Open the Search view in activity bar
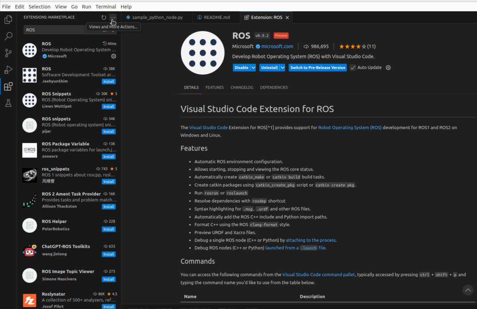The height and width of the screenshot is (309, 477). (x=8, y=36)
